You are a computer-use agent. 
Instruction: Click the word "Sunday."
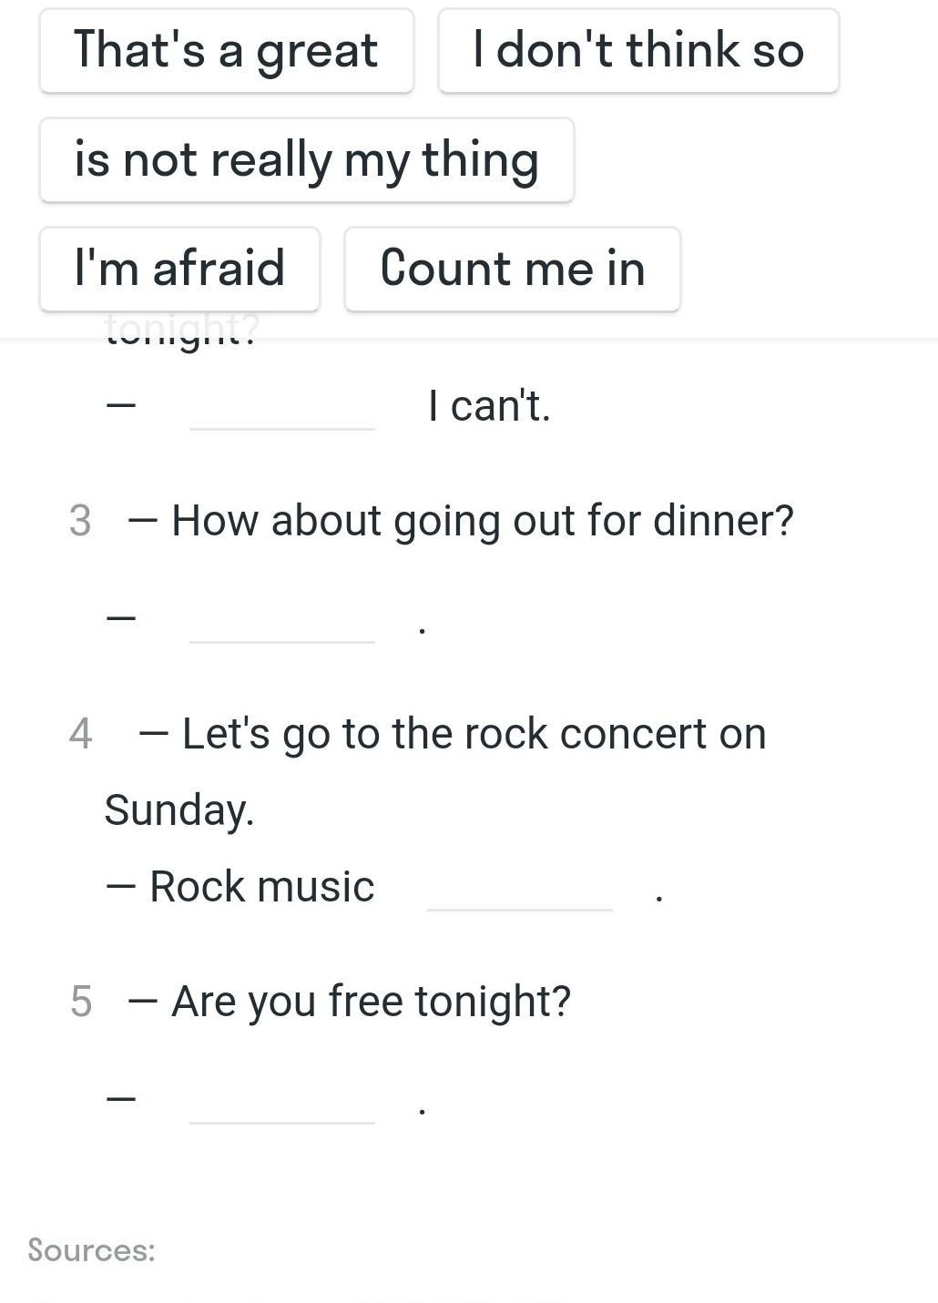pyautogui.click(x=179, y=810)
